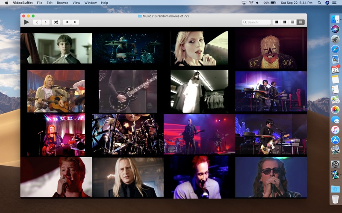Viewport: 342px width, 213px height.
Task: Open the Apple menu
Action: (x=6, y=3)
